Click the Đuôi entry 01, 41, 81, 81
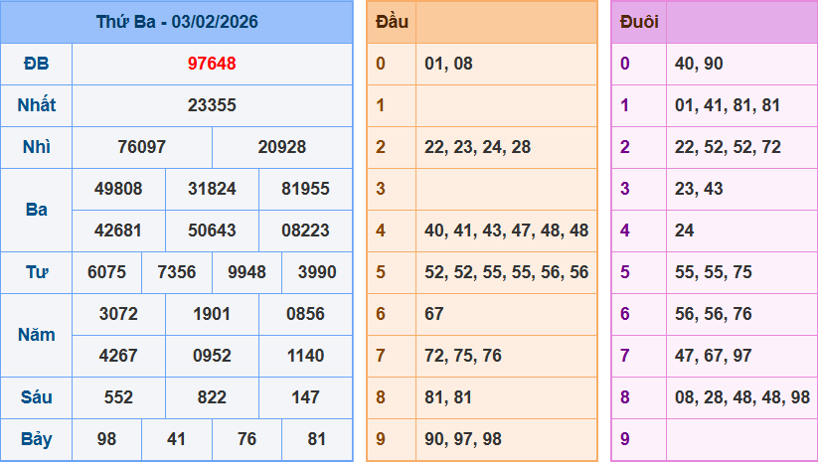 tap(727, 105)
